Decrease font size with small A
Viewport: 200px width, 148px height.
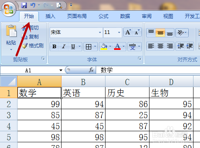click(x=137, y=32)
